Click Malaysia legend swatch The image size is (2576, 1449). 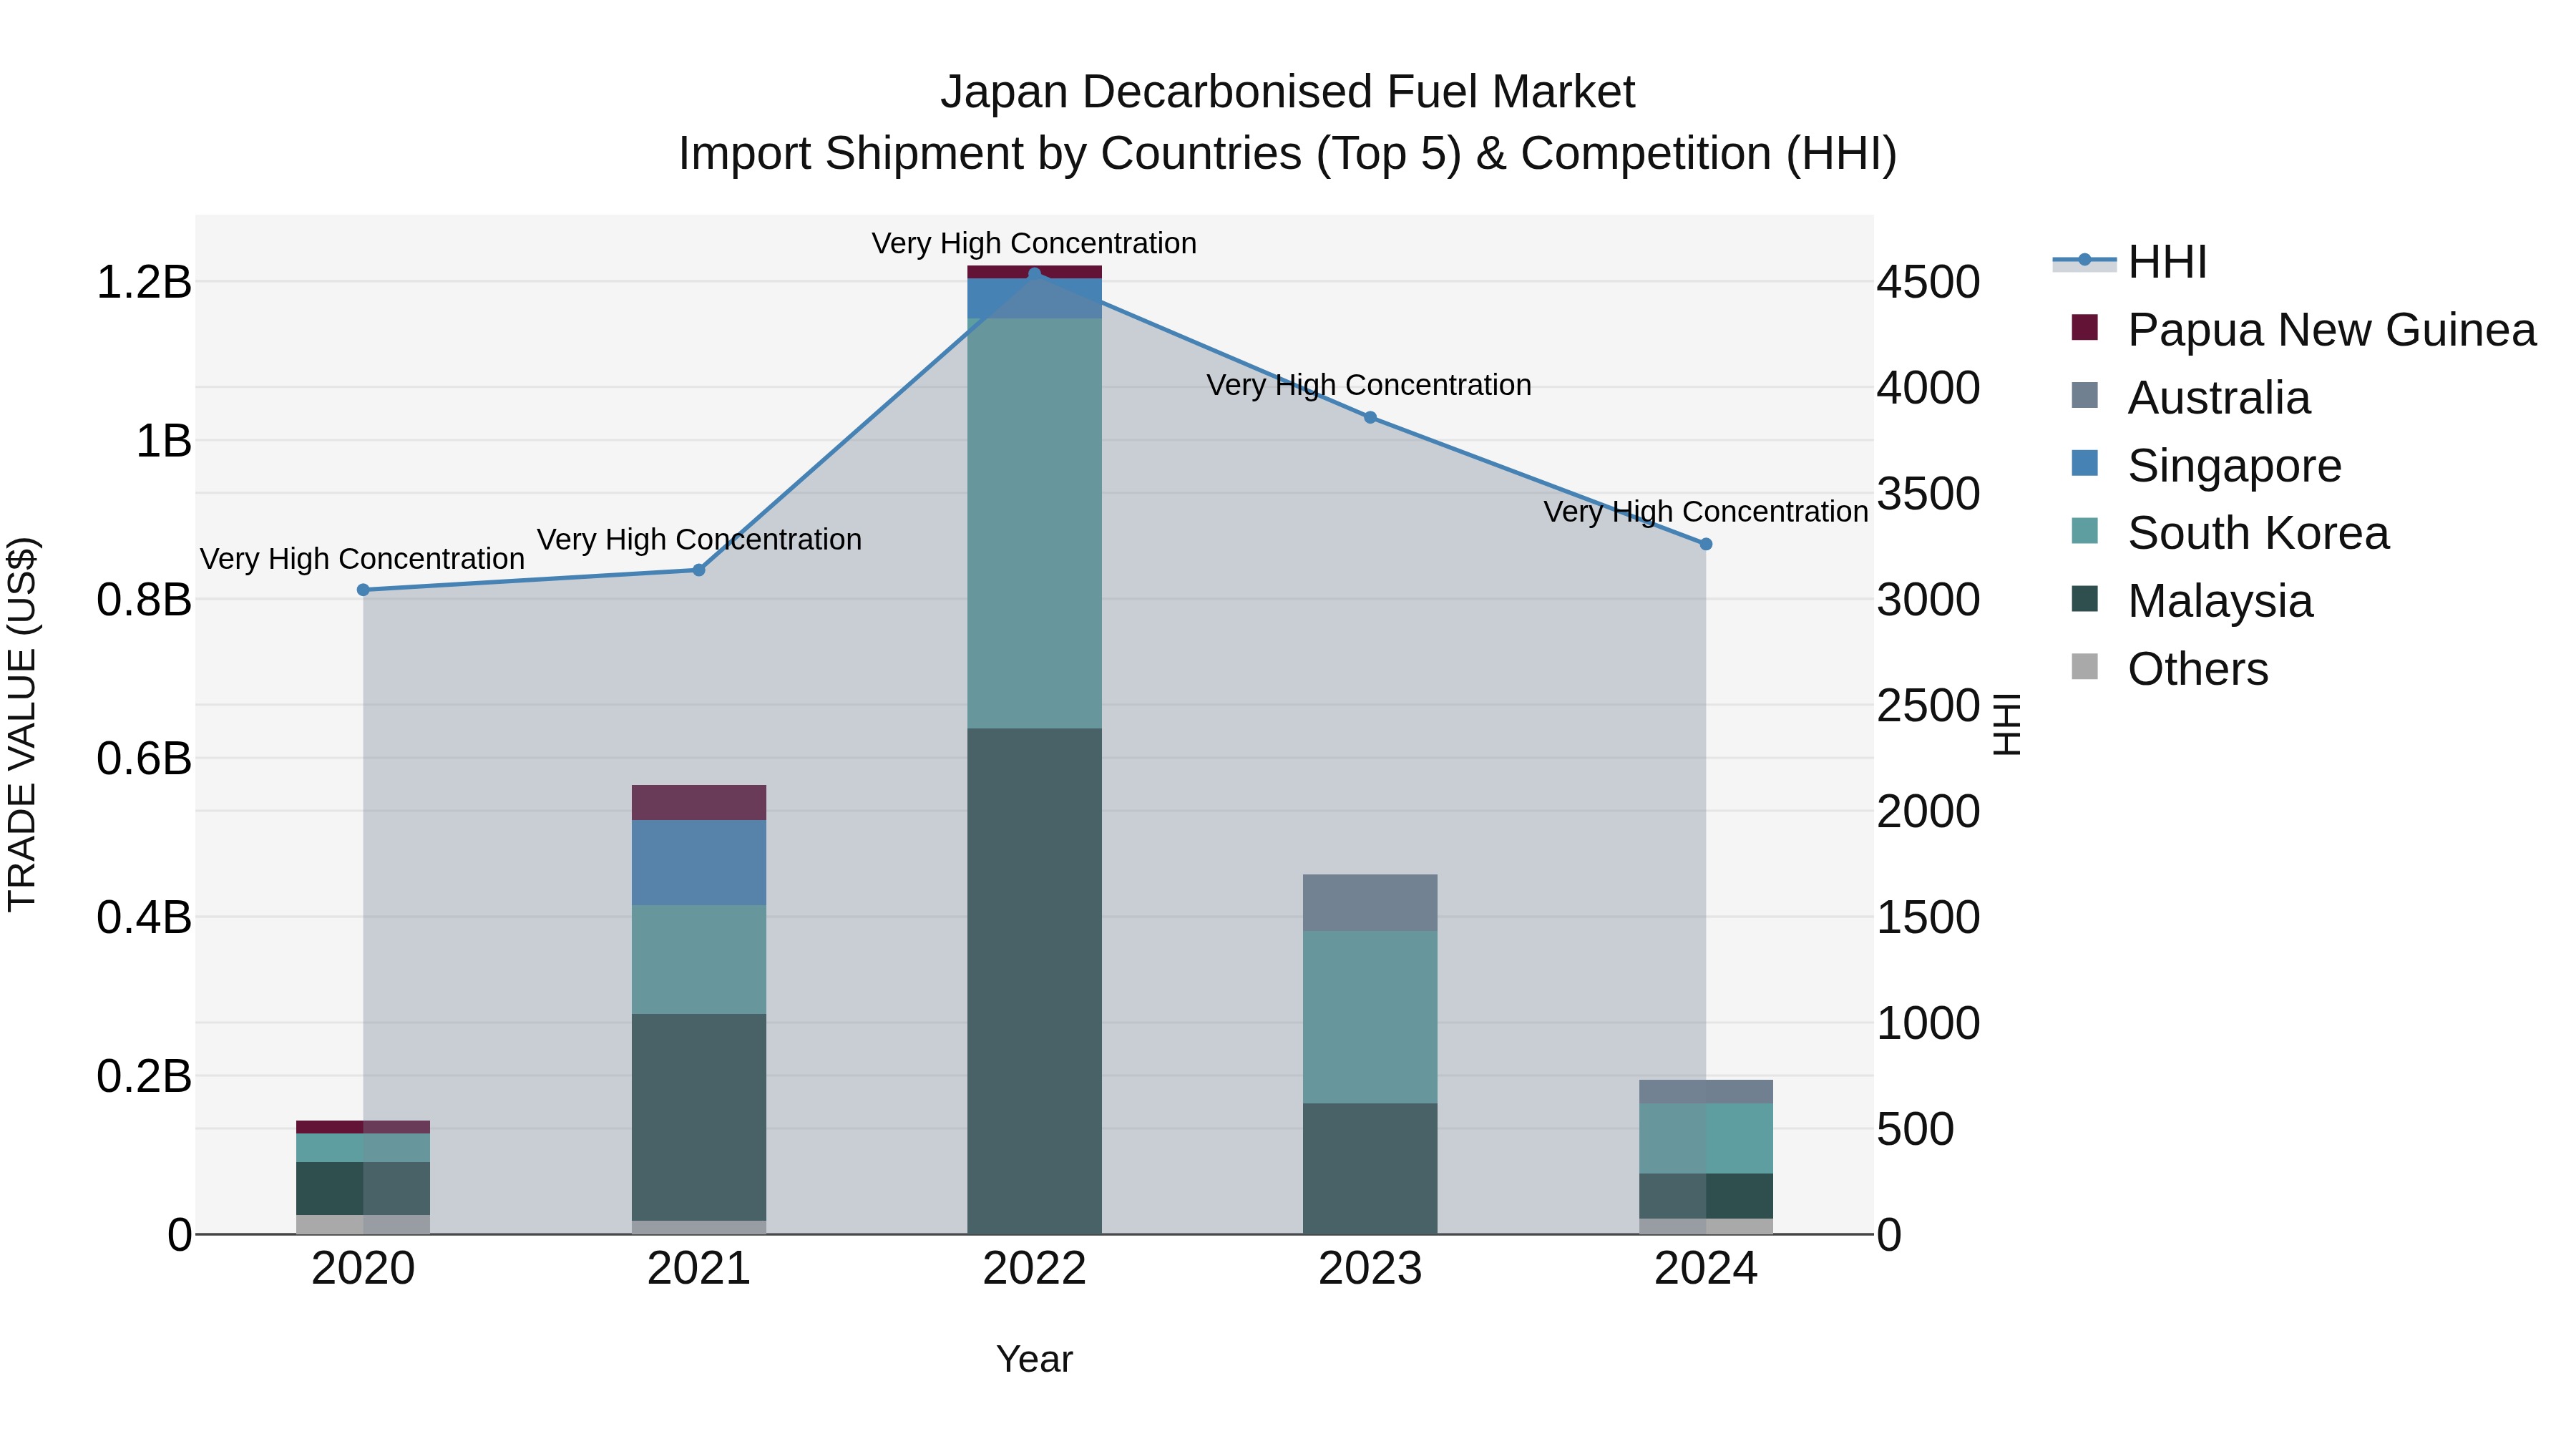(2084, 599)
